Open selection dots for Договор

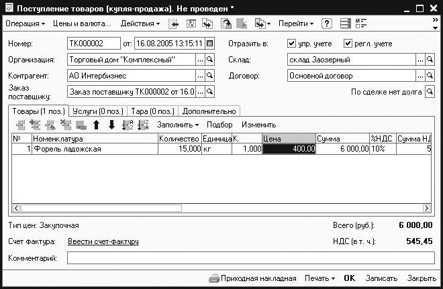tap(420, 76)
